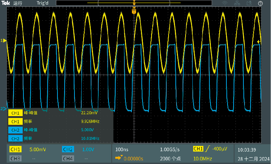Select the CH1 峰-峰值 measurement row
This screenshot has height=164, width=271.
60,113
